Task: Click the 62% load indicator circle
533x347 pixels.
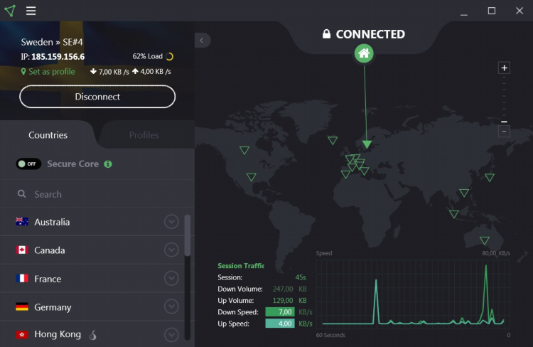Action: tap(169, 56)
